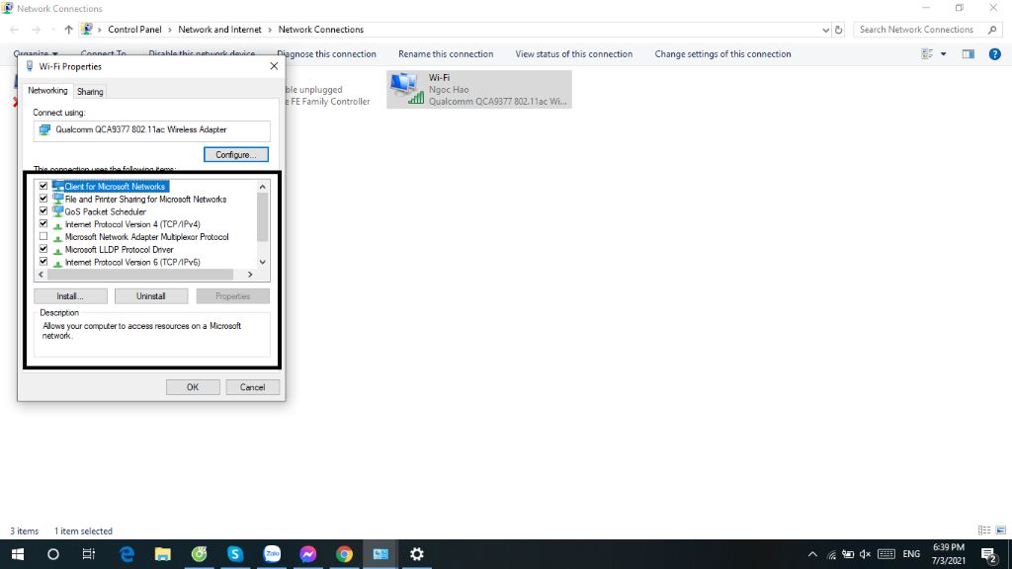Open Cortana search circle on taskbar
The image size is (1012, 569).
[x=53, y=554]
